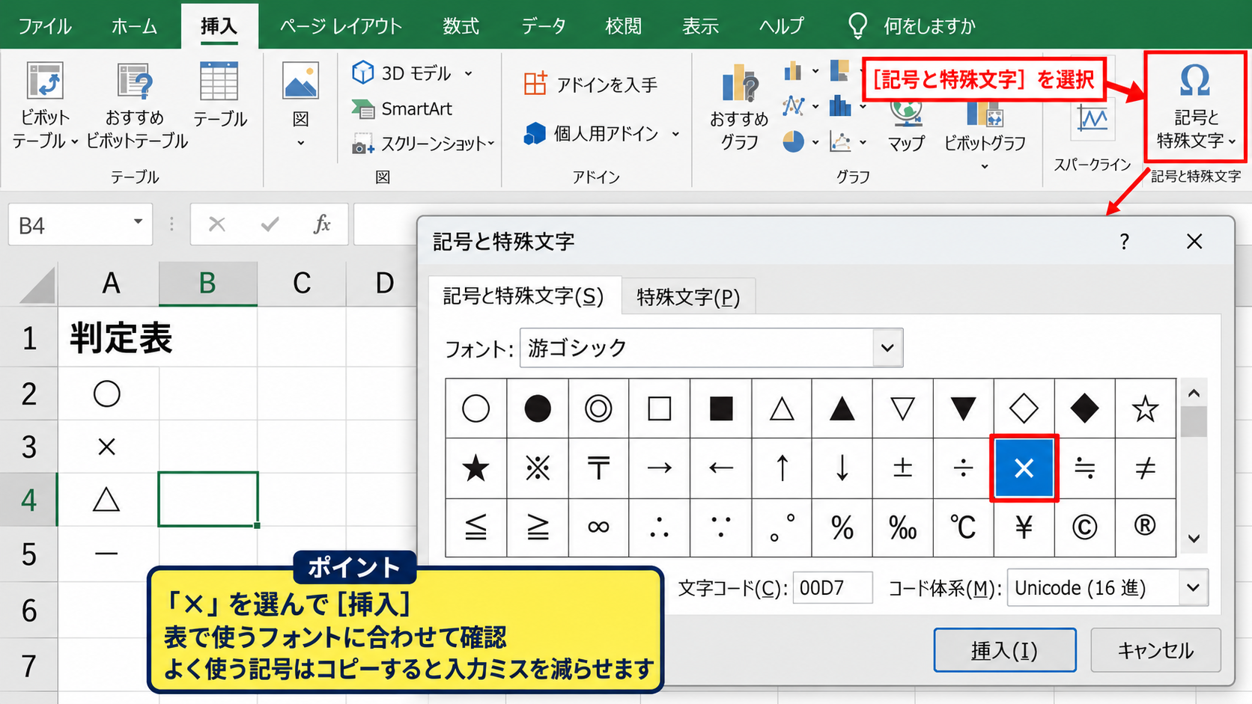
Task: Select the ★ filled star symbol
Action: [x=475, y=468]
